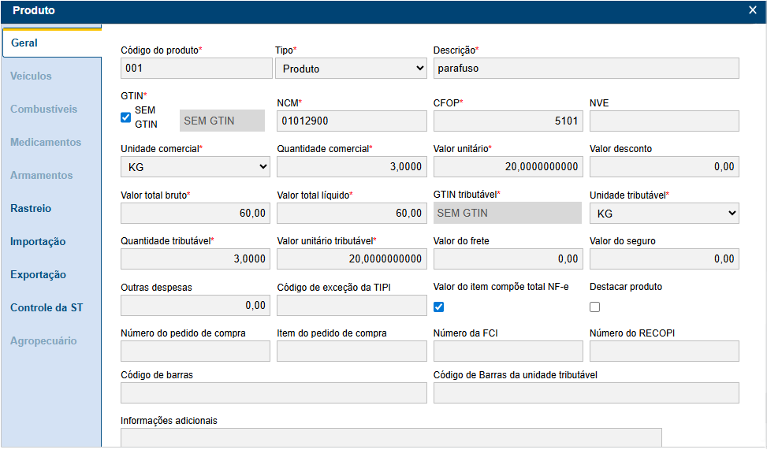This screenshot has width=767, height=450.
Task: Expand the Unidade comercial dropdown
Action: click(195, 166)
